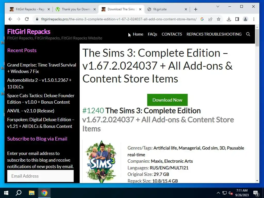Open Forspoken: Digital Deluxe Edition post
Viewport: 264px width, 198px height.
point(41,123)
